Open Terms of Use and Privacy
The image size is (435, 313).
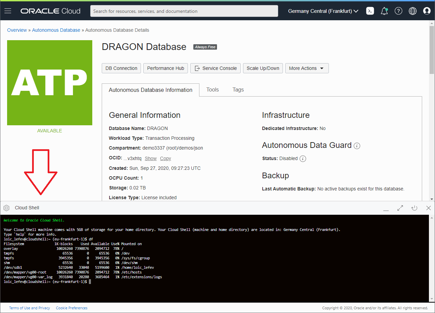tap(29, 308)
